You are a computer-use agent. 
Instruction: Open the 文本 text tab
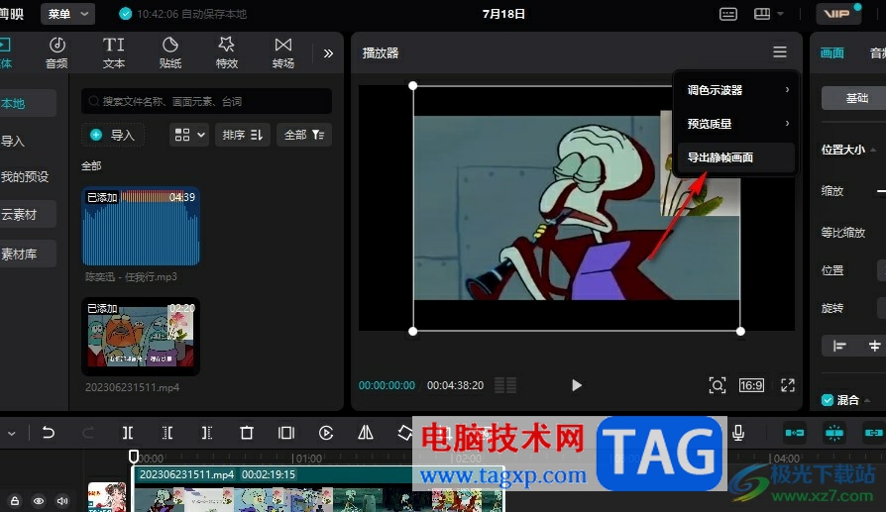(114, 53)
